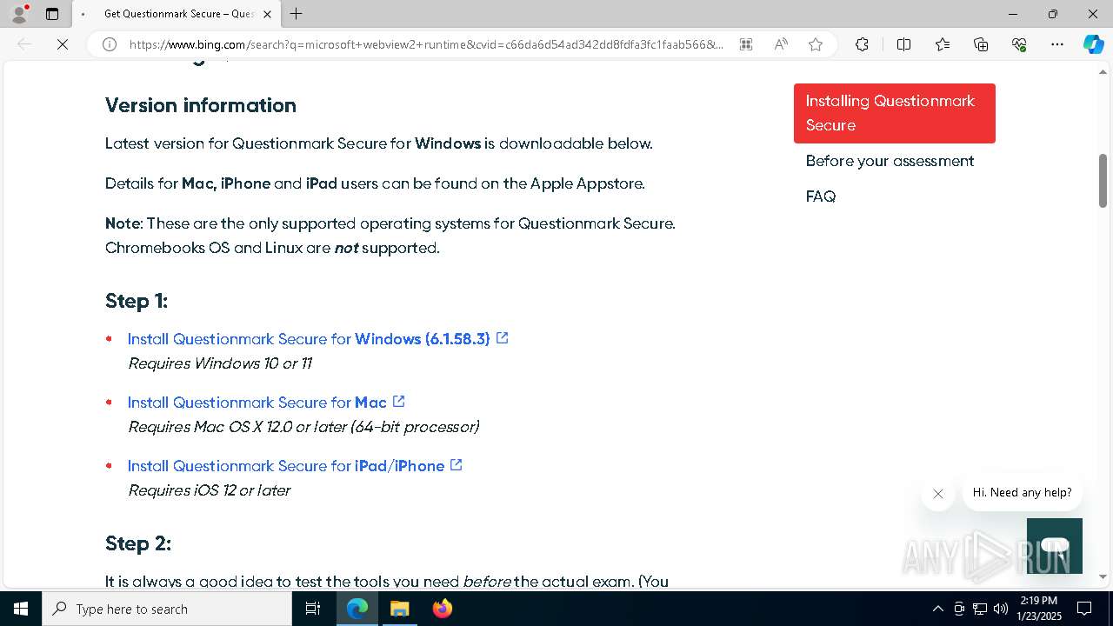This screenshot has width=1113, height=626.
Task: Open a new tab with plus button
Action: [x=297, y=14]
